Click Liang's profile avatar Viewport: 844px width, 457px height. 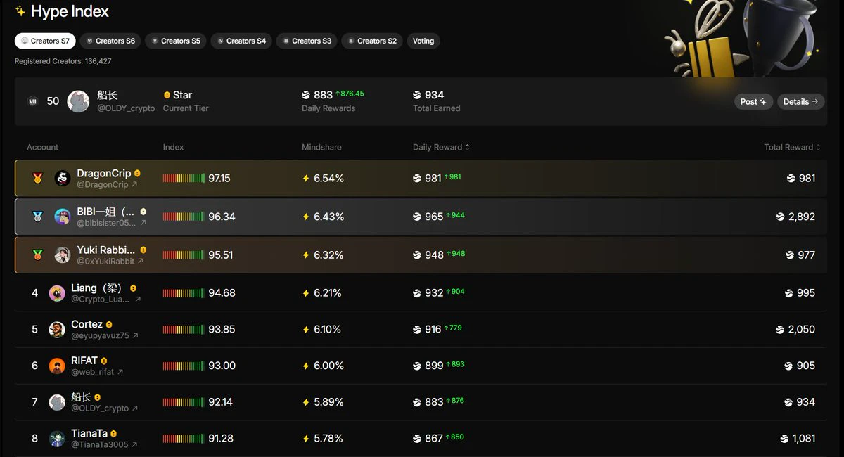[x=57, y=293]
